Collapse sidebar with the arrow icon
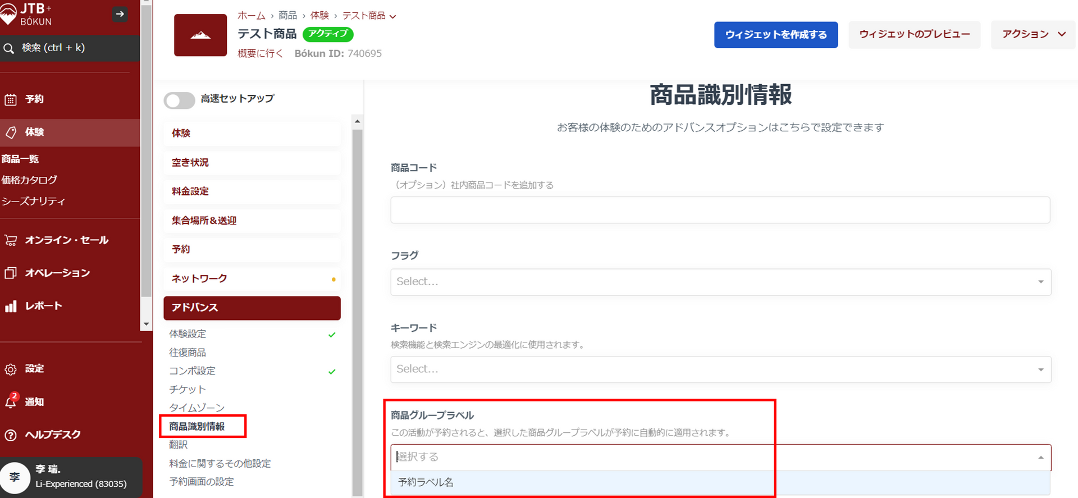1078x498 pixels. [x=120, y=14]
